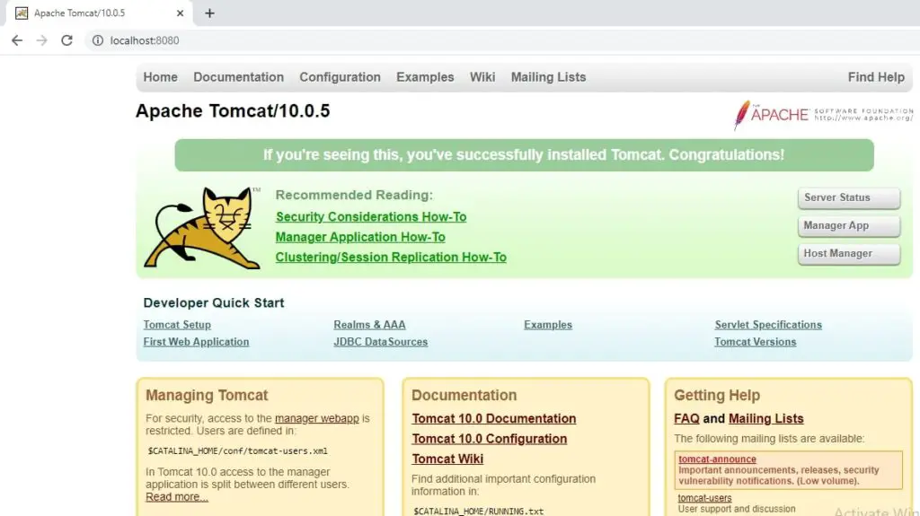920x516 pixels.
Task: Open the Realms & AAA link
Action: [x=369, y=325]
